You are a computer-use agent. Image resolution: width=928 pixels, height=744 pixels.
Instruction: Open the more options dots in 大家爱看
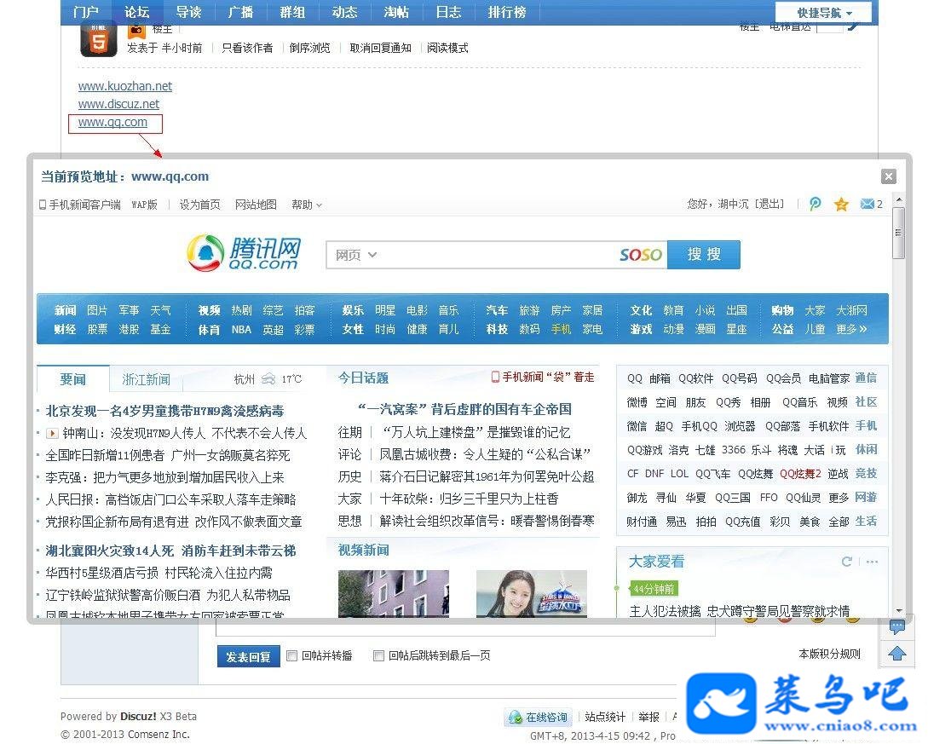point(872,562)
